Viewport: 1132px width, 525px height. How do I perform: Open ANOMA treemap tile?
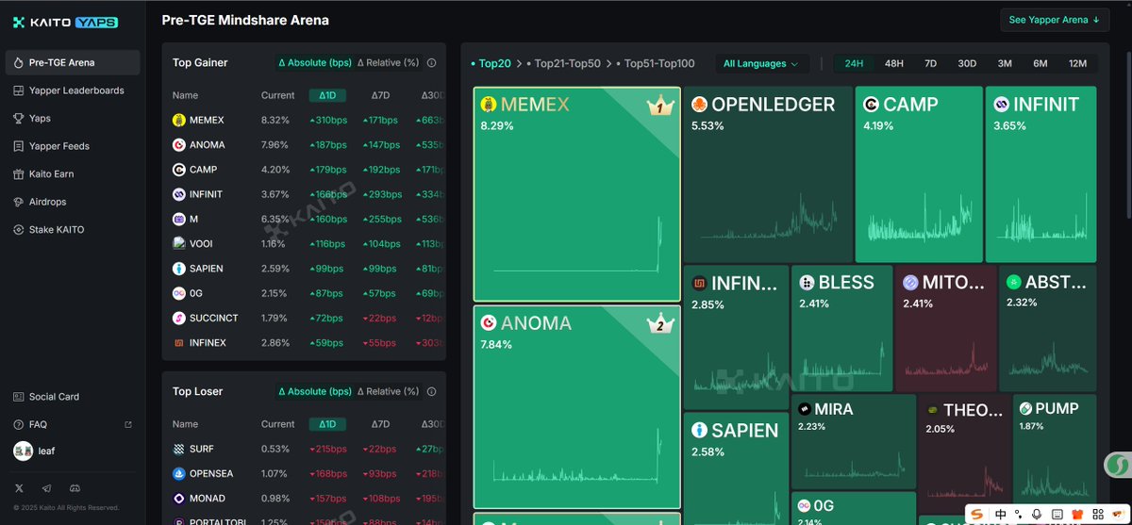point(576,407)
